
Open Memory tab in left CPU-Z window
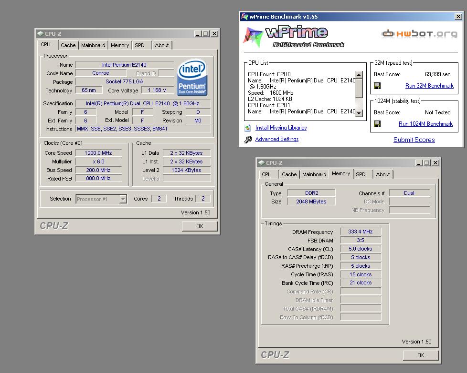(x=120, y=45)
